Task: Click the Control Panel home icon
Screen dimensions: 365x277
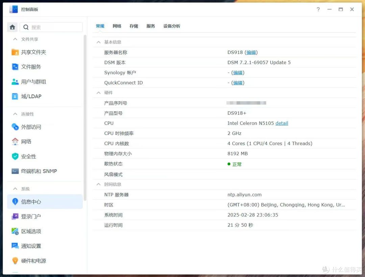Action: tap(13, 27)
